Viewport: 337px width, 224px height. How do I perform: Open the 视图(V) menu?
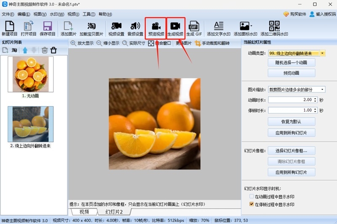click(40, 14)
